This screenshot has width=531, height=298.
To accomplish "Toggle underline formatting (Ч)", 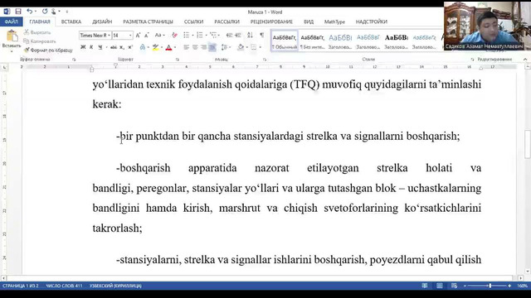I will pyautogui.click(x=100, y=47).
